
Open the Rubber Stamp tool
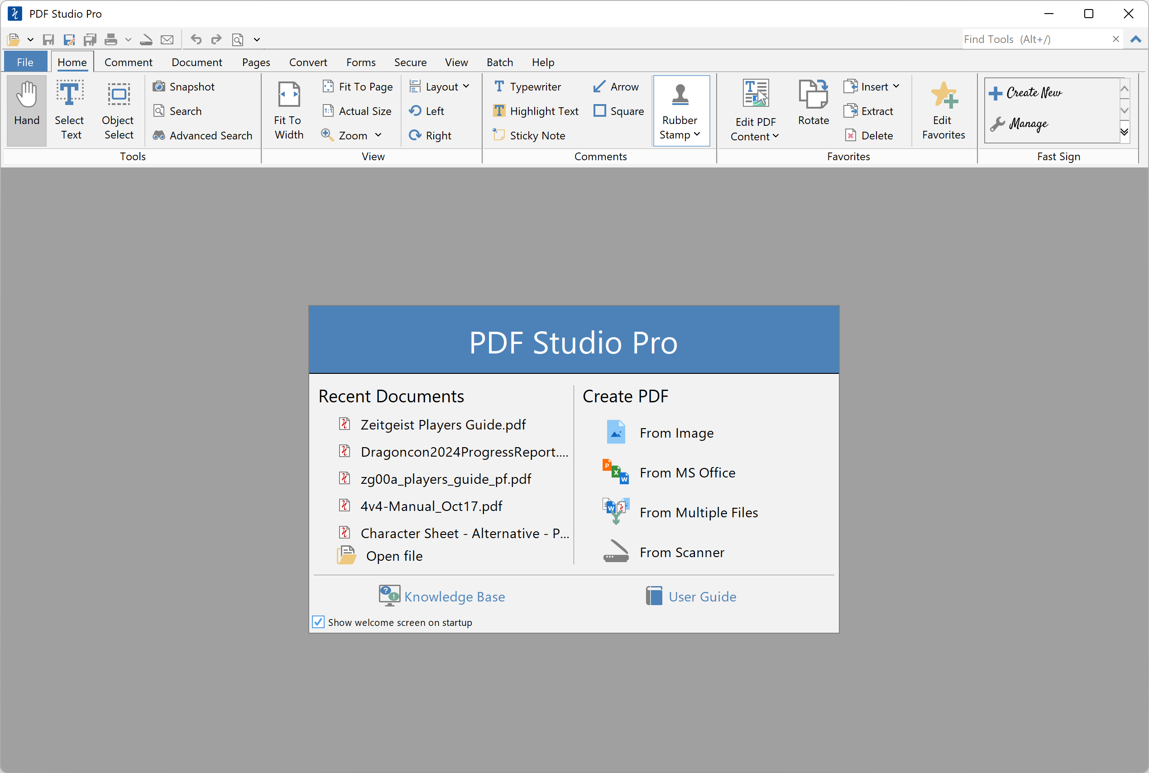click(x=680, y=110)
